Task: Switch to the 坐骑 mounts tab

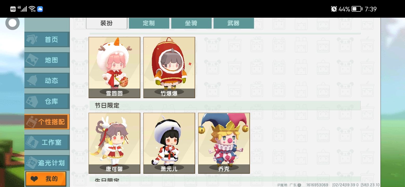Action: coord(191,23)
